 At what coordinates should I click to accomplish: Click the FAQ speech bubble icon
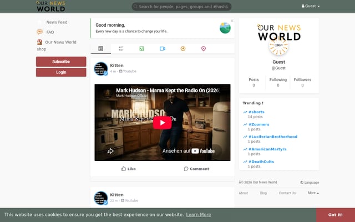[x=39, y=32]
